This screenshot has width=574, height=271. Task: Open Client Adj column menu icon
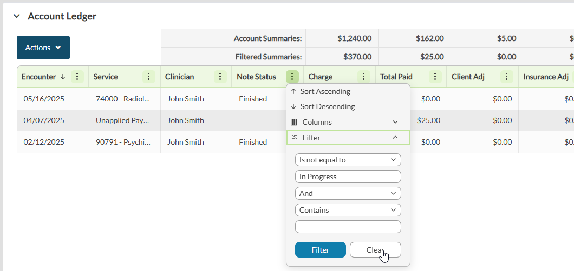tap(507, 77)
